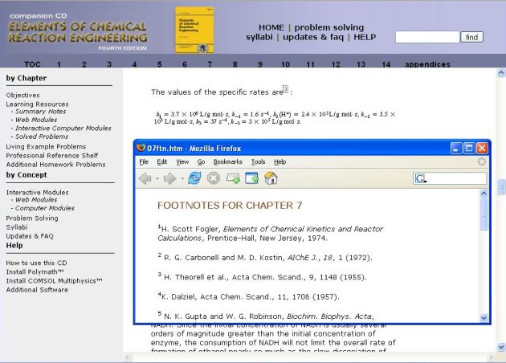This screenshot has height=363, width=506.
Task: Go to Firefox Home icon
Action: point(271,178)
